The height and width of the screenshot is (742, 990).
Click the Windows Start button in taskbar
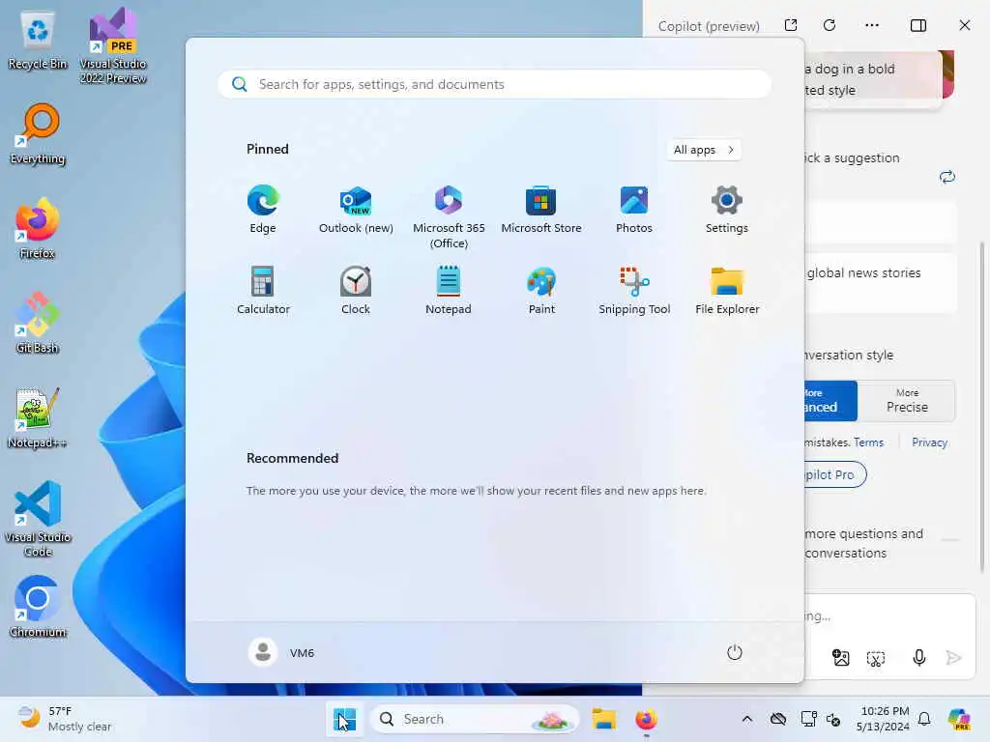(345, 719)
